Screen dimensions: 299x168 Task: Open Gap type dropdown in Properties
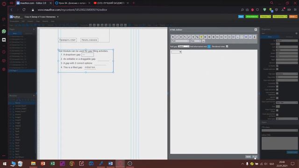click(x=287, y=74)
